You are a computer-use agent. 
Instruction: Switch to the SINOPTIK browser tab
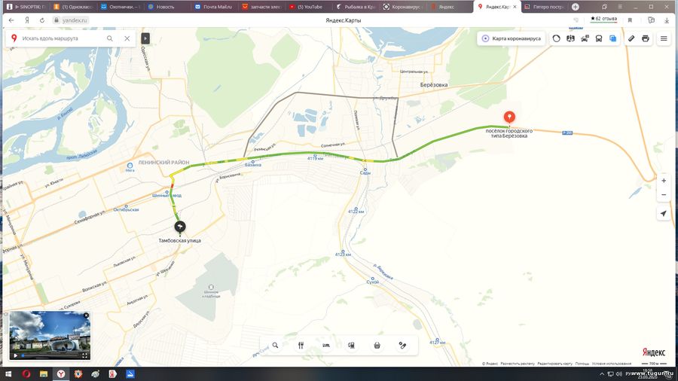(x=27, y=7)
